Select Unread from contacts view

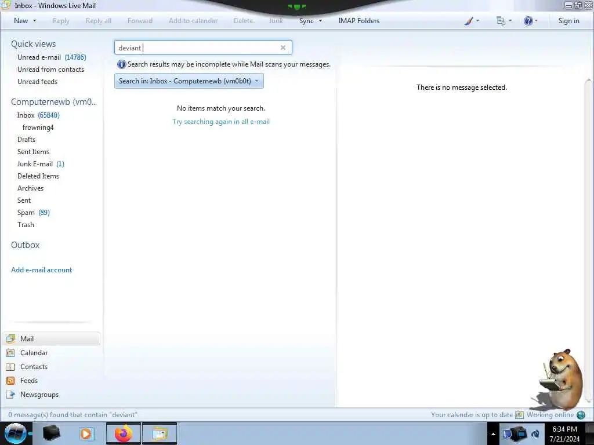[51, 70]
